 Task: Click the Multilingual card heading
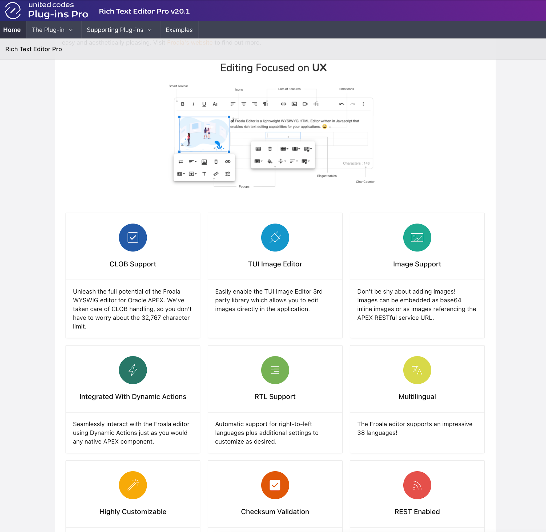click(x=417, y=396)
